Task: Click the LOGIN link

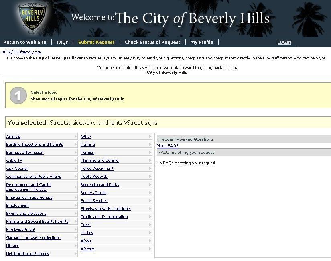Action: pyautogui.click(x=284, y=42)
